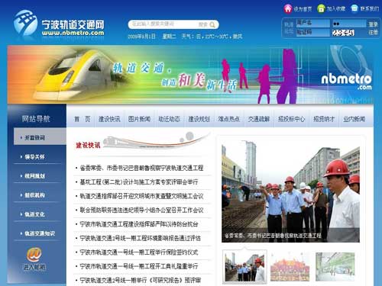The image size is (382, 286).
Task: Click the 登录 login button
Action: 373,24
